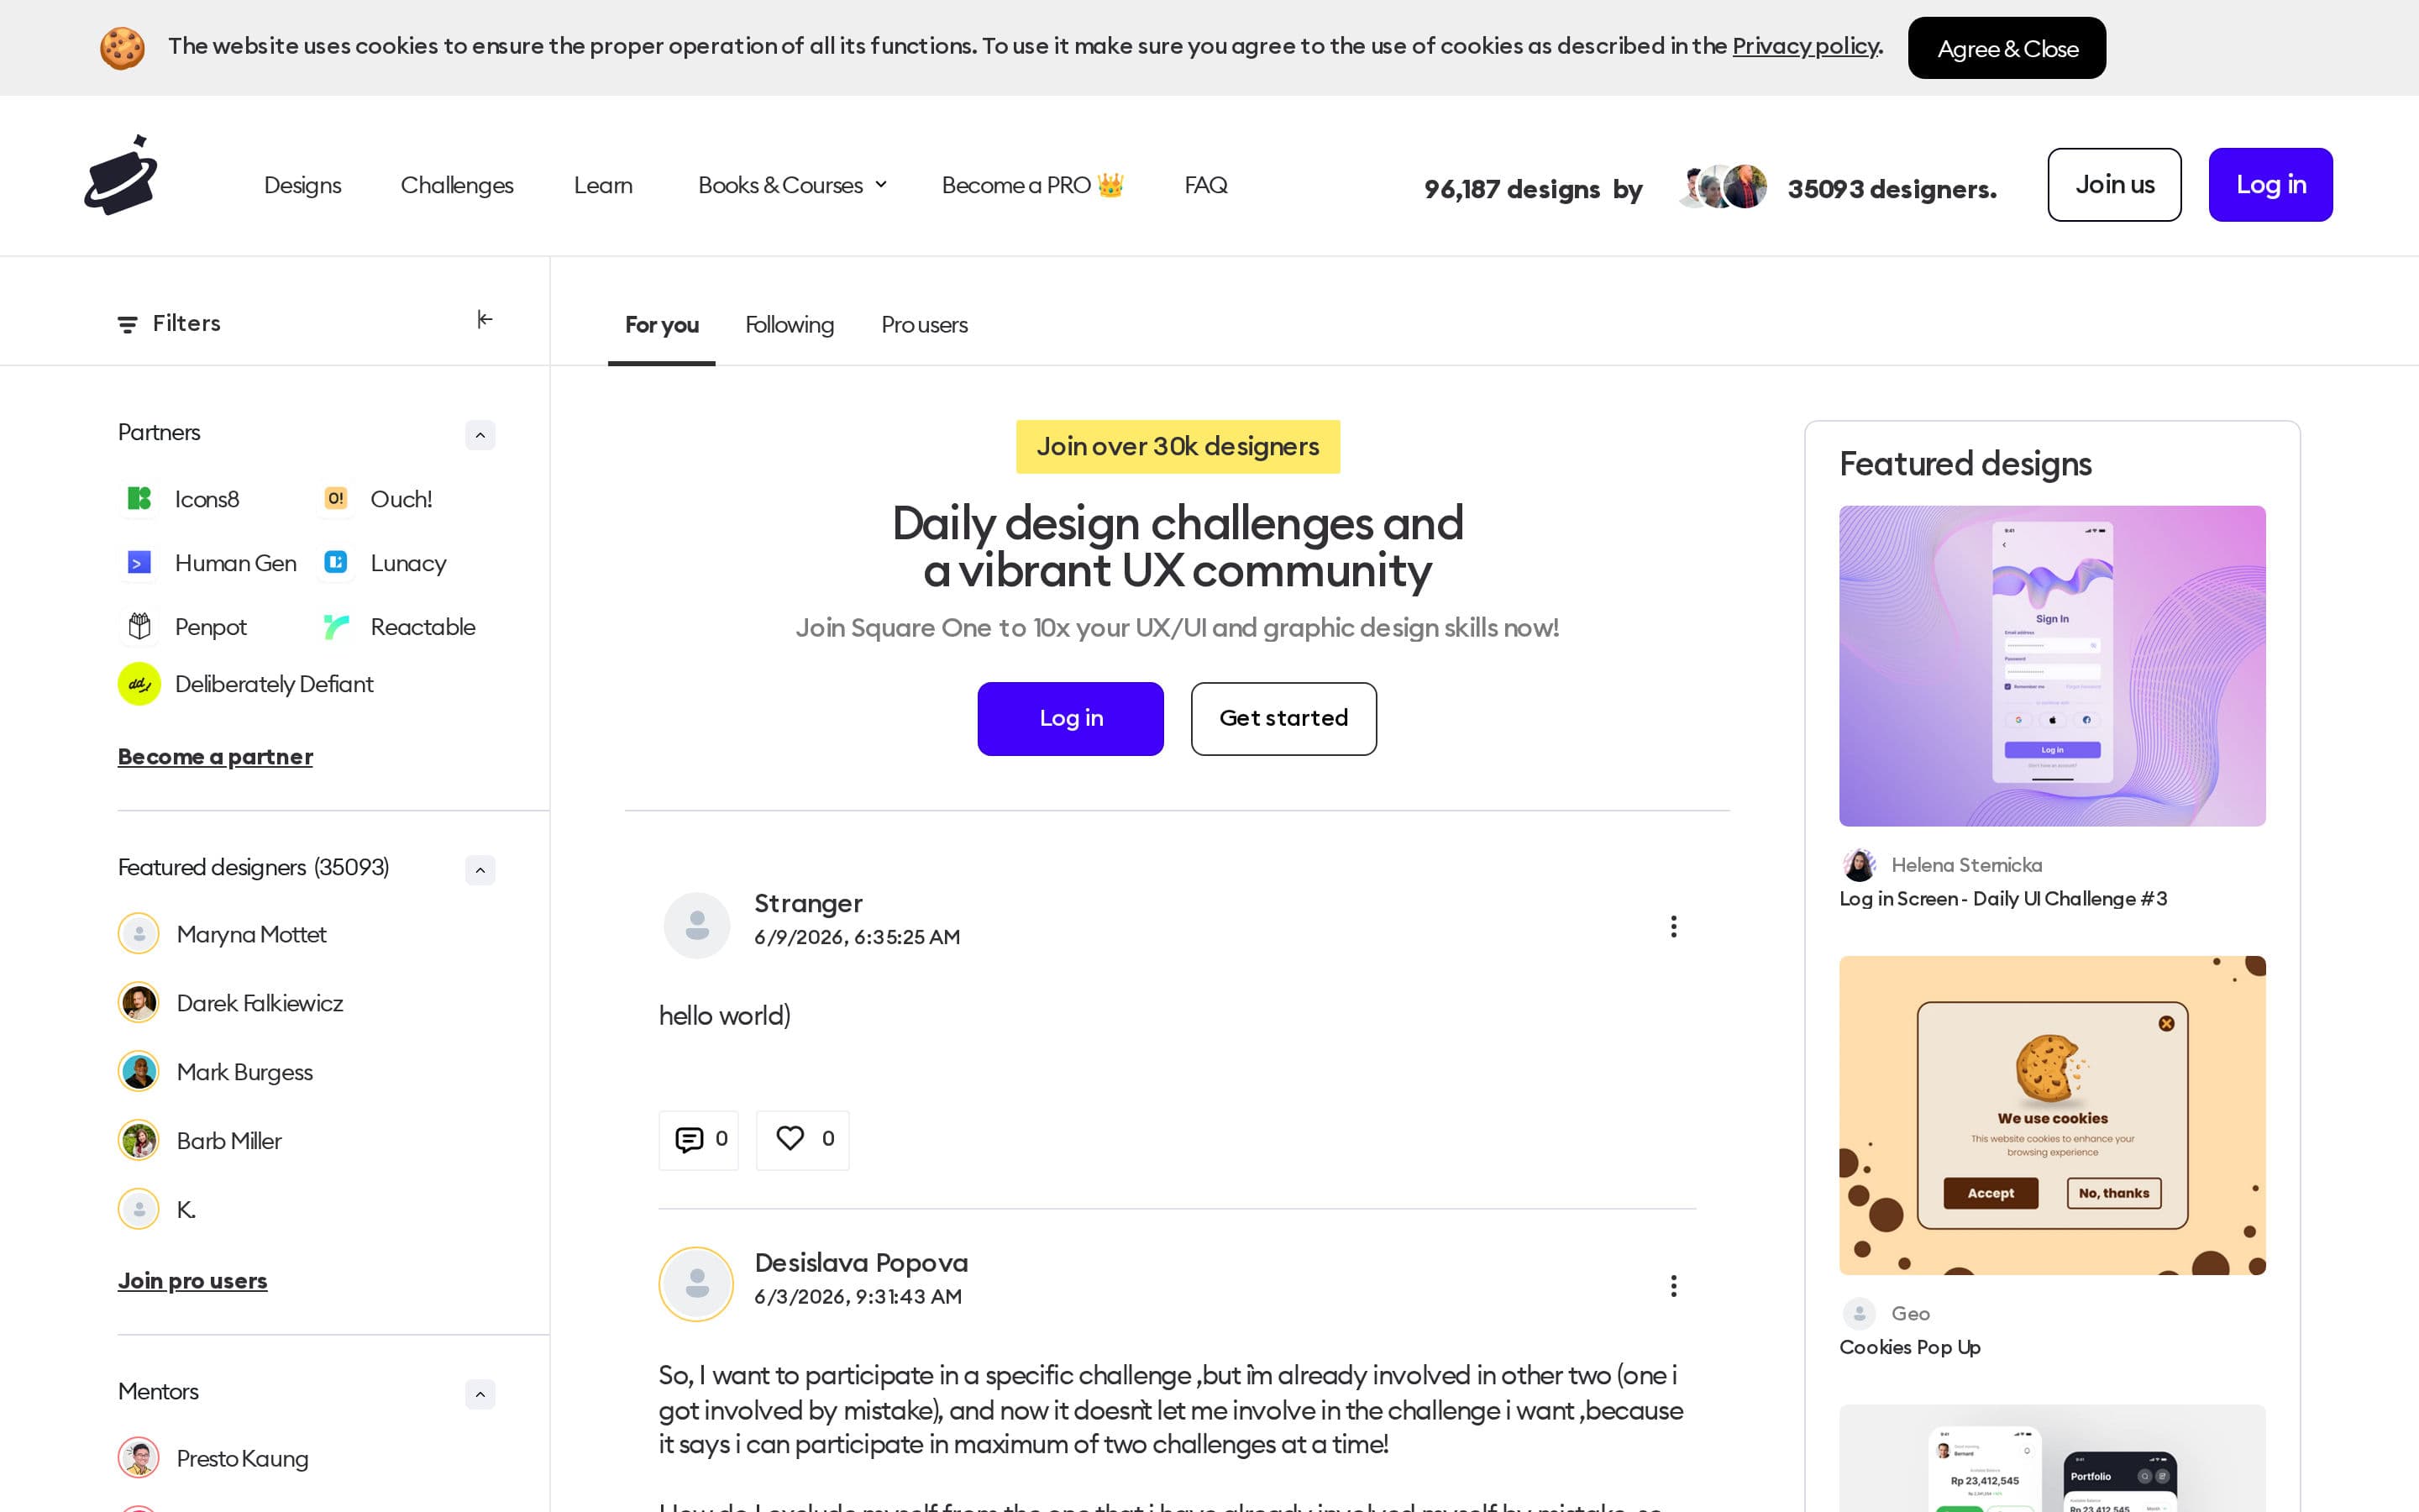Open the Books & Courses dropdown
2419x1512 pixels.
tap(792, 185)
